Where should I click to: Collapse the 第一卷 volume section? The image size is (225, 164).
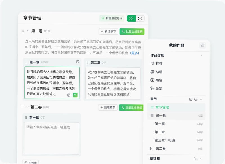(x=28, y=31)
